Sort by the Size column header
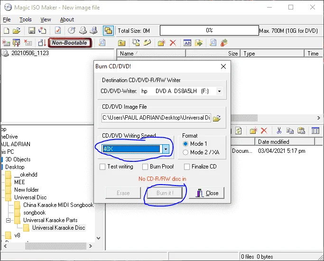Screen dimensions: 324x261 (x=213, y=54)
